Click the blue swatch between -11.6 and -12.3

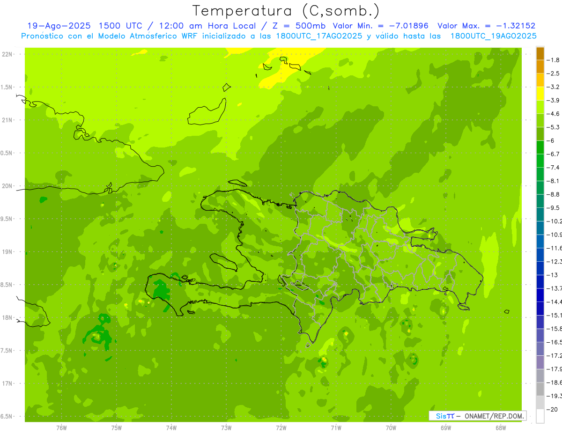click(x=540, y=255)
